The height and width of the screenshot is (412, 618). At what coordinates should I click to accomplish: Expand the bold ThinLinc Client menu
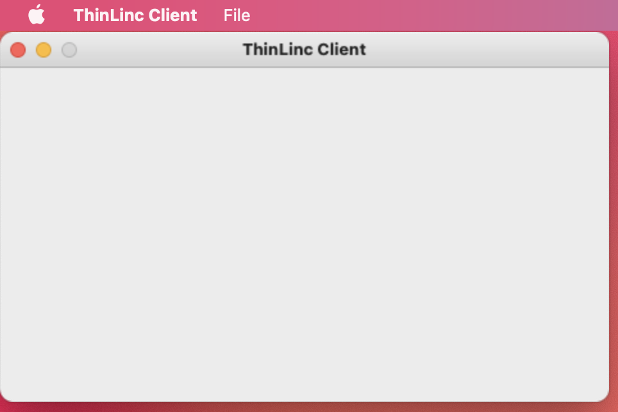pos(135,15)
